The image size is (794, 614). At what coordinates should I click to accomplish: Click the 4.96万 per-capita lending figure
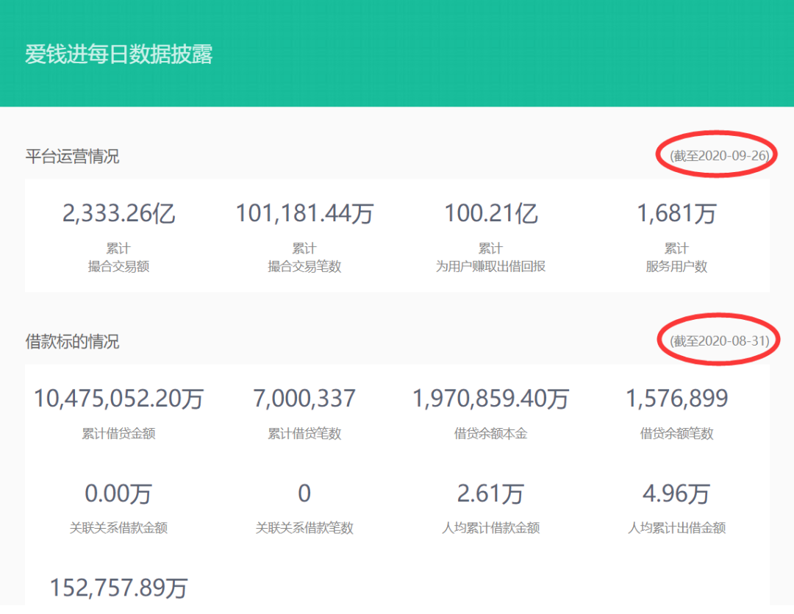point(676,493)
